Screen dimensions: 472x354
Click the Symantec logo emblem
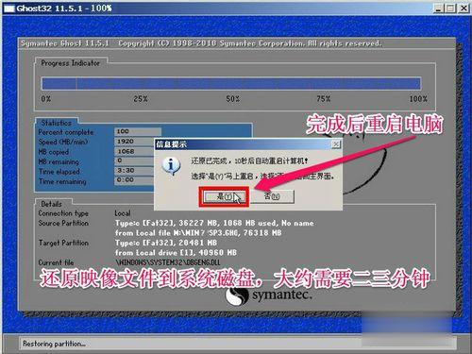pos(237,296)
